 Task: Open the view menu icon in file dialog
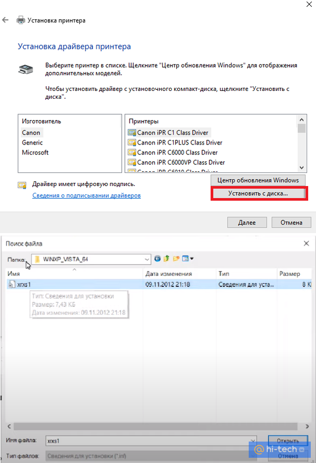click(185, 259)
